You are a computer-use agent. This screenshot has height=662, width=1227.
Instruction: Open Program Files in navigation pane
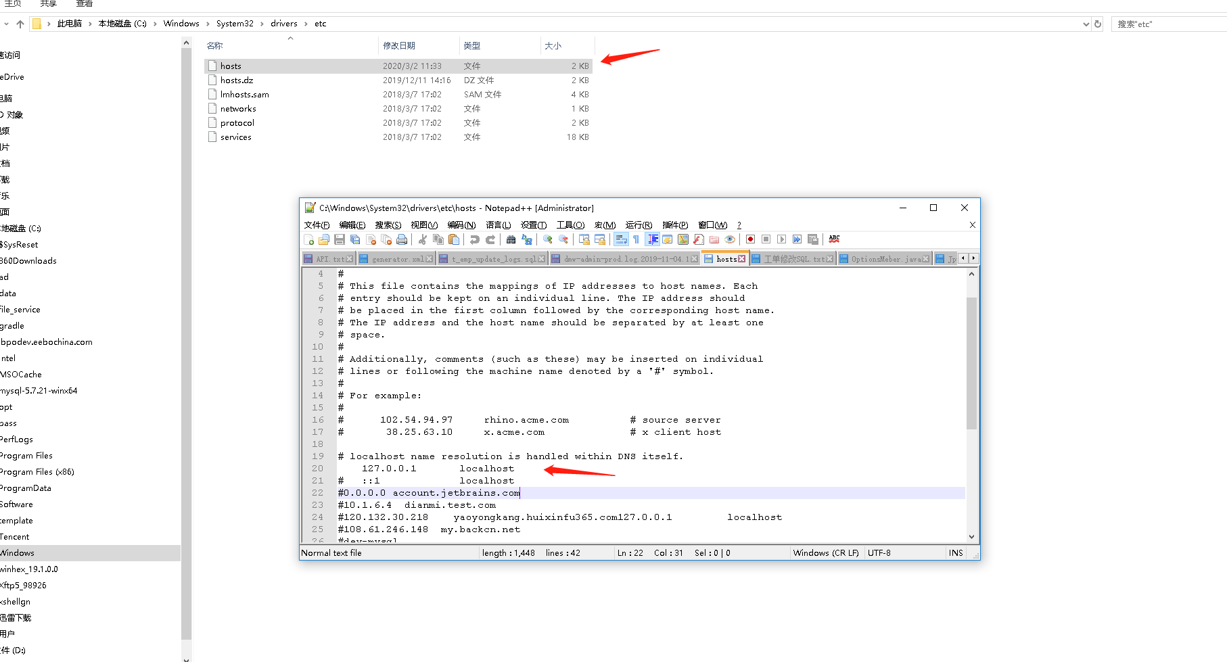point(26,456)
